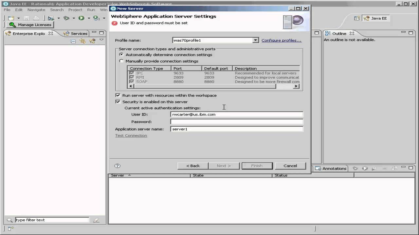Click the Back button

[x=193, y=166]
